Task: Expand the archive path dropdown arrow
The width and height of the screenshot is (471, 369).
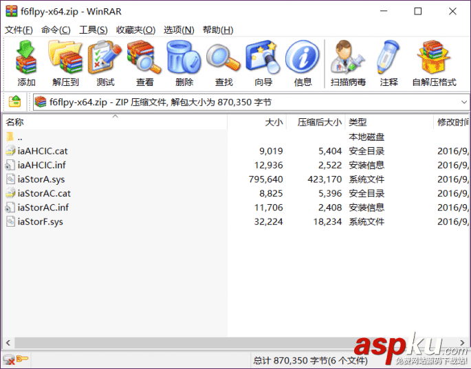Action: (464, 102)
